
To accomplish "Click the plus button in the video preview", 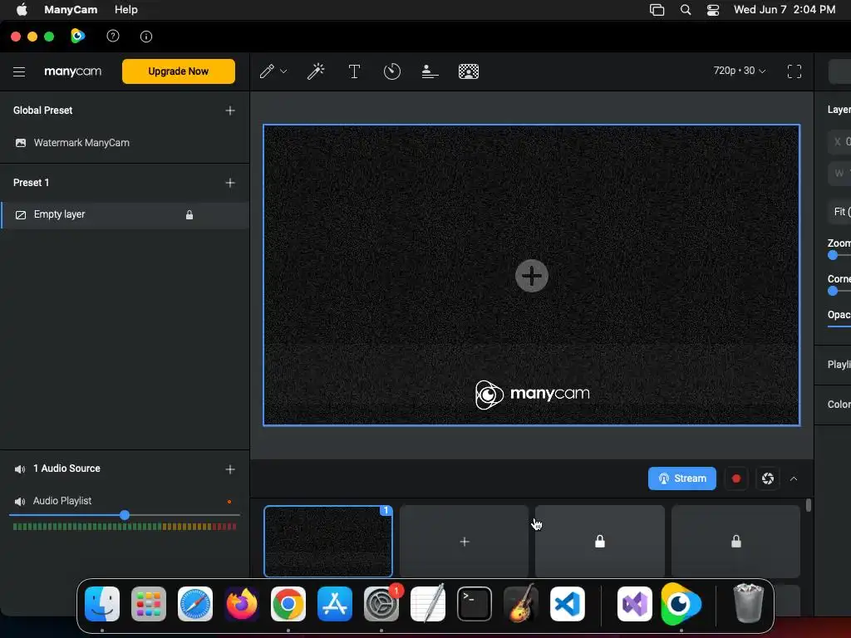I will click(531, 276).
